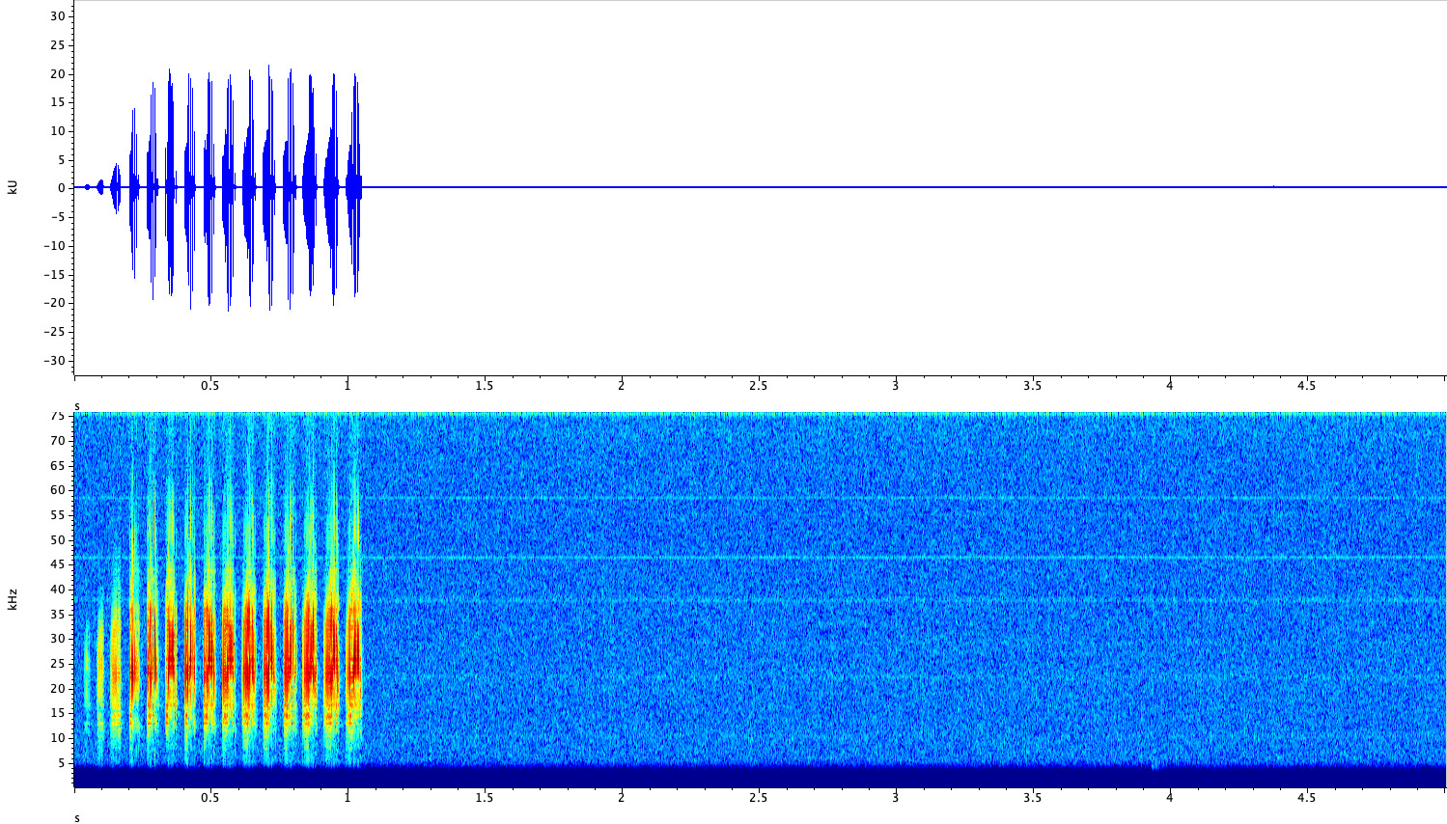Click the s unit label under the spectrogram axis
The height and width of the screenshot is (824, 1447).
pos(75,818)
